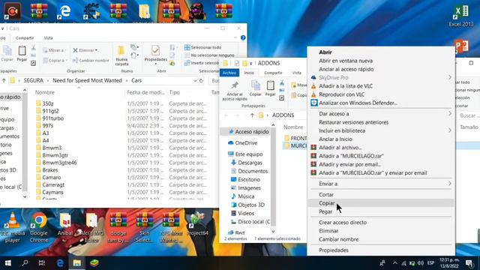Choose Cambiar nombre in the context menu
This screenshot has width=480, height=270.
pyautogui.click(x=338, y=239)
